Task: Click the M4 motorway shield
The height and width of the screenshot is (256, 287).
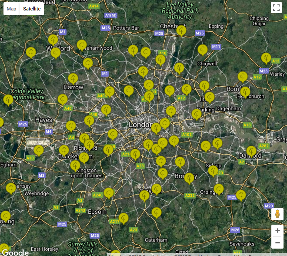Action: pyautogui.click(x=49, y=131)
